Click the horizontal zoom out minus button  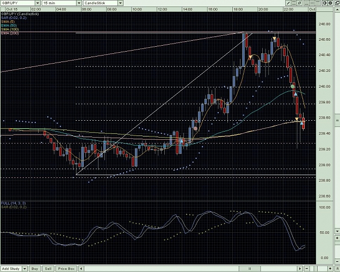pyautogui.click(x=307, y=269)
